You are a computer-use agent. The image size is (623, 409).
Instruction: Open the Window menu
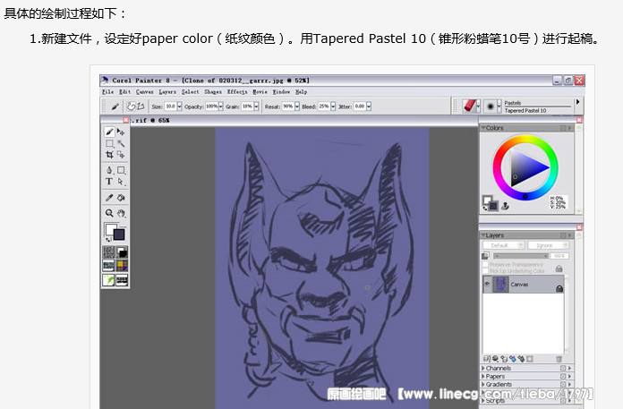pyautogui.click(x=281, y=91)
